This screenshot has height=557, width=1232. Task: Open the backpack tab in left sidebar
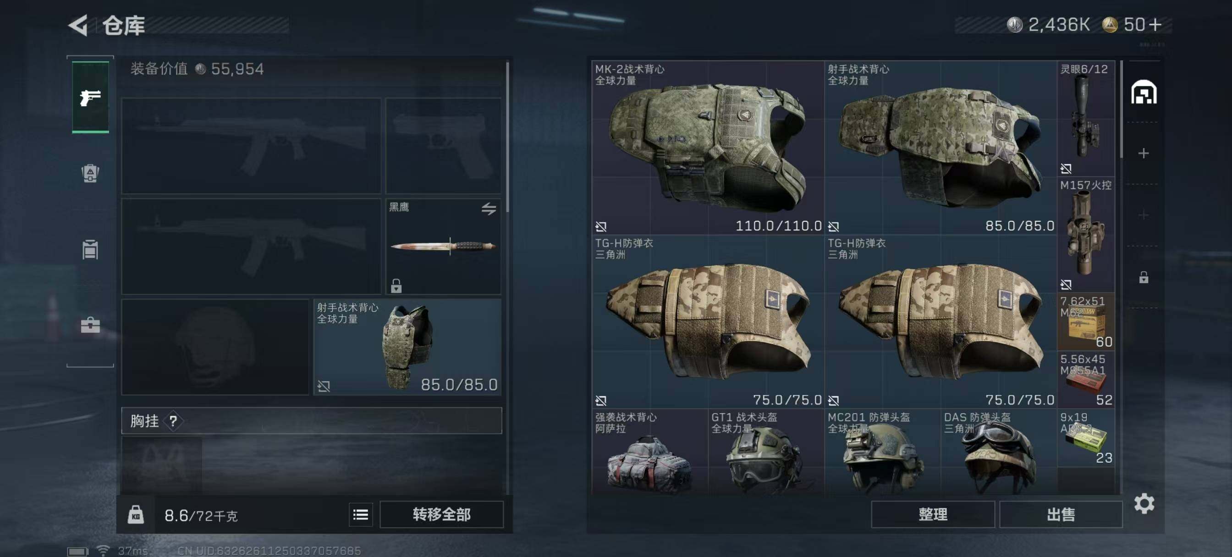point(90,173)
